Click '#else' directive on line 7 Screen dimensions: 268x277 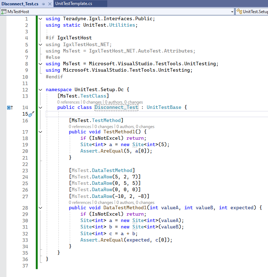point(53,57)
